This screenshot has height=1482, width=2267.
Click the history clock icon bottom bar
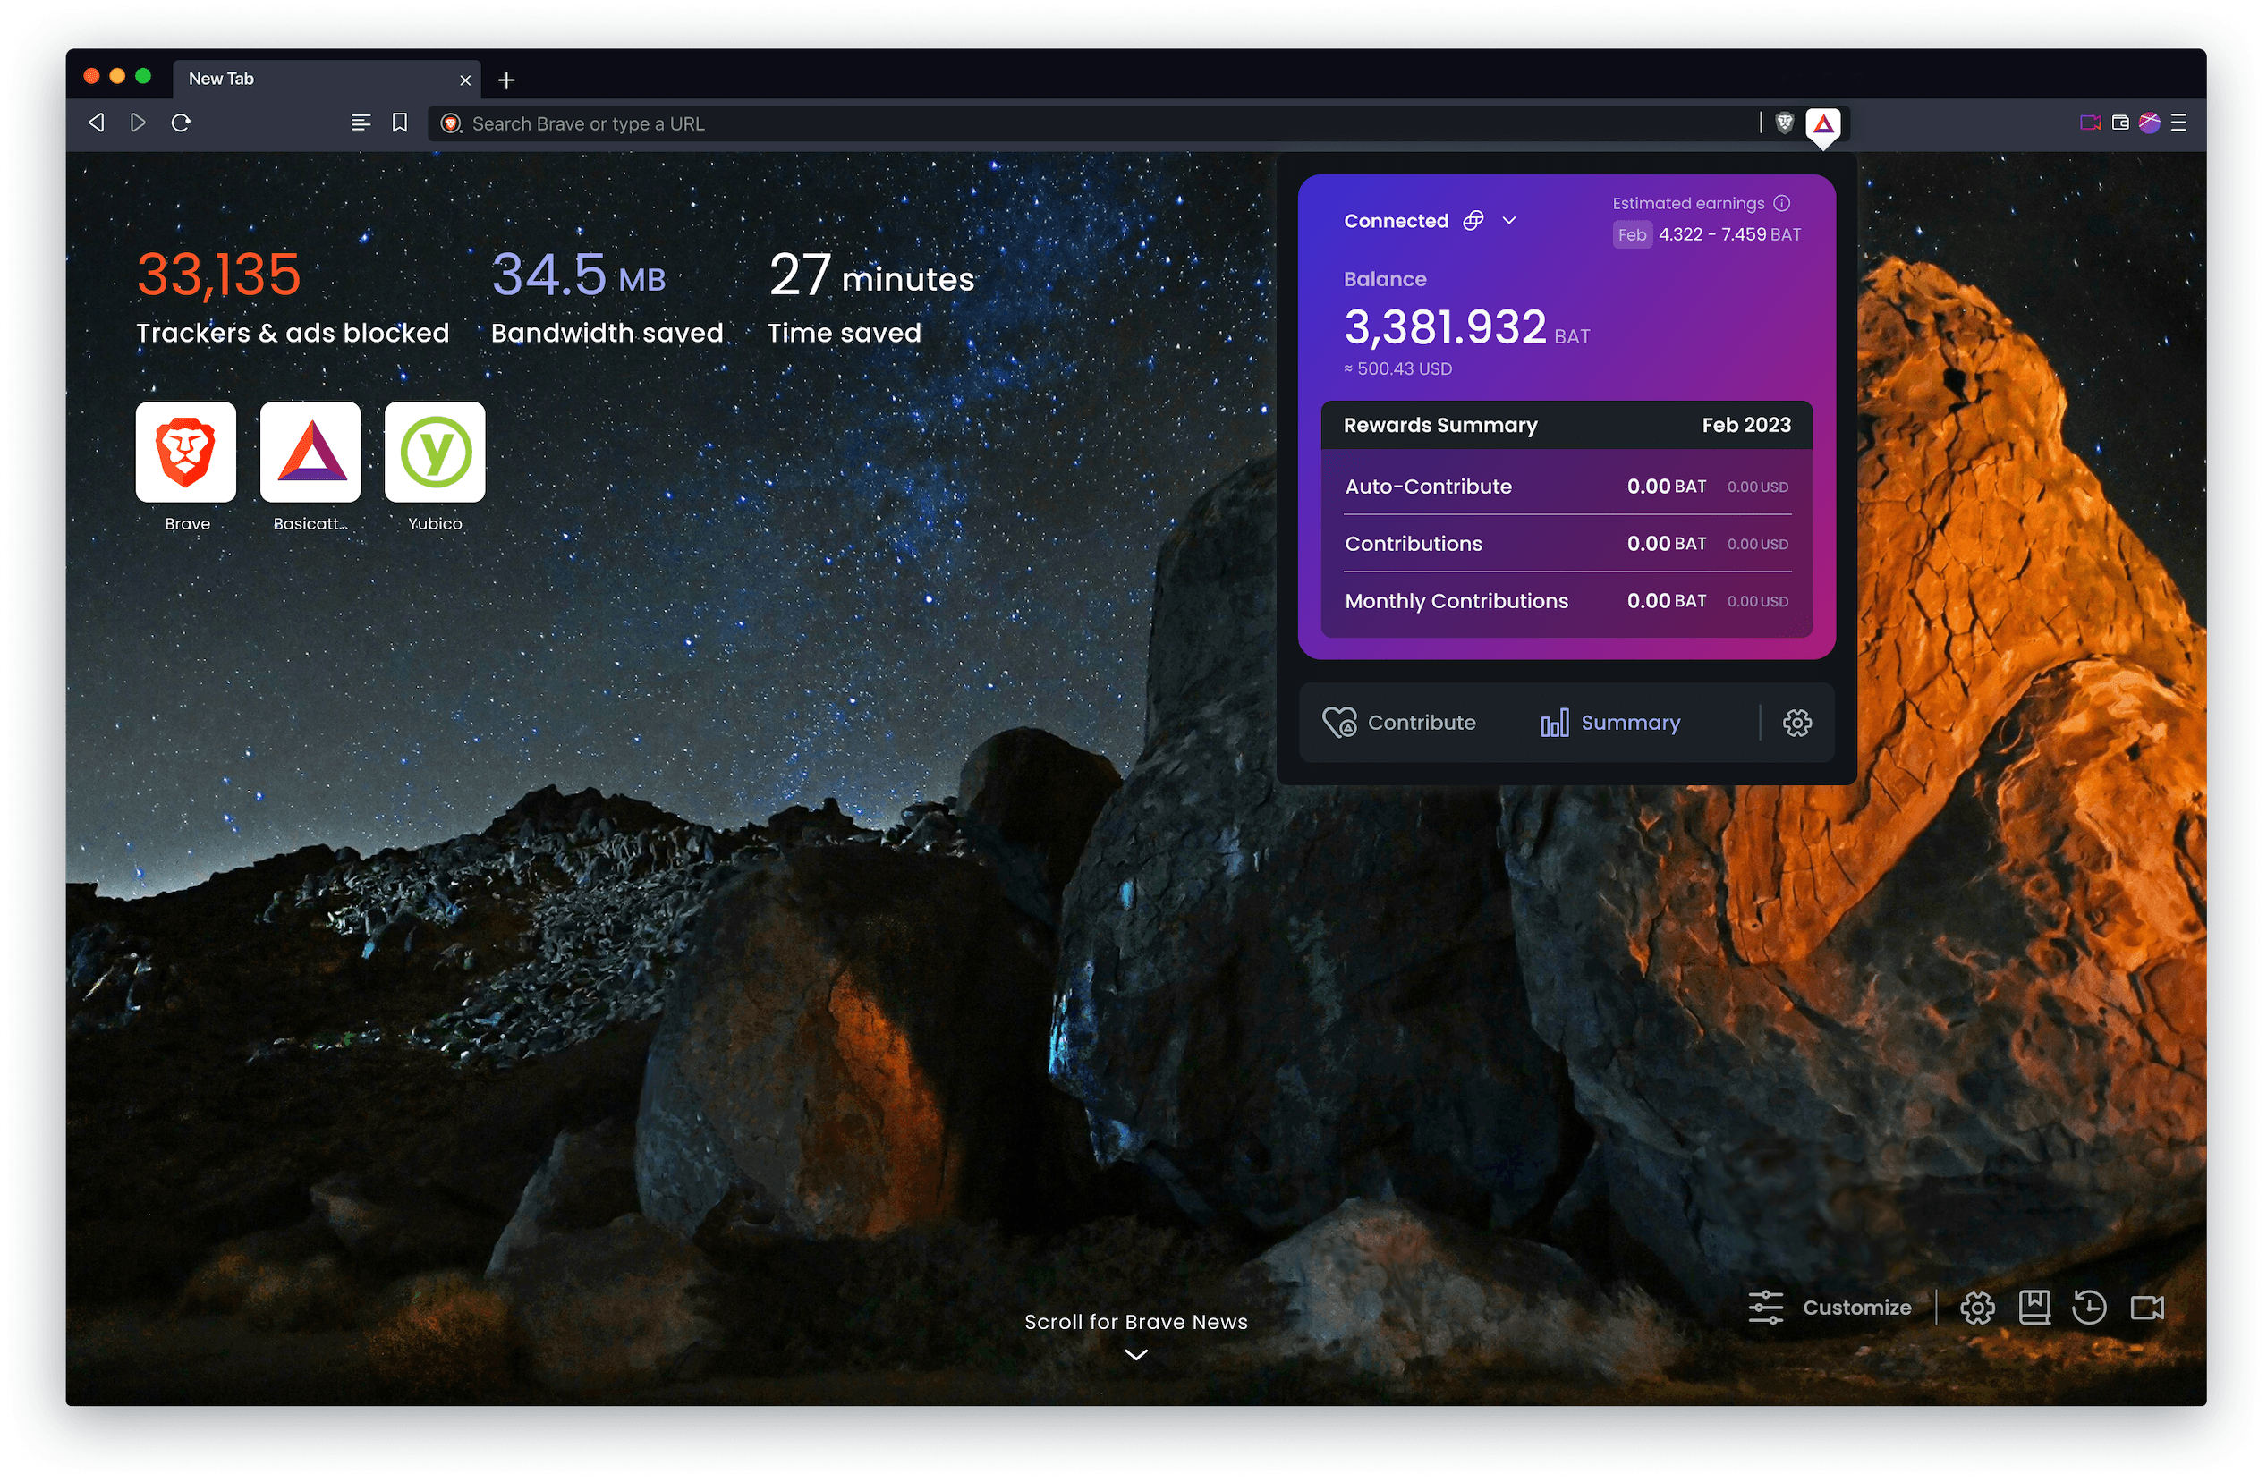point(2088,1305)
